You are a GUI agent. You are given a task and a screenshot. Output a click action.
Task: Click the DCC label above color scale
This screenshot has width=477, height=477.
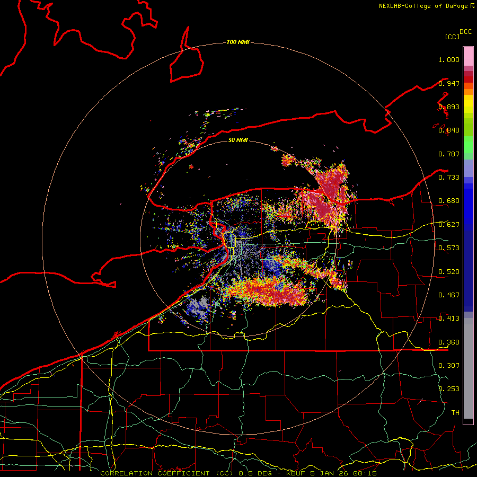click(x=465, y=32)
